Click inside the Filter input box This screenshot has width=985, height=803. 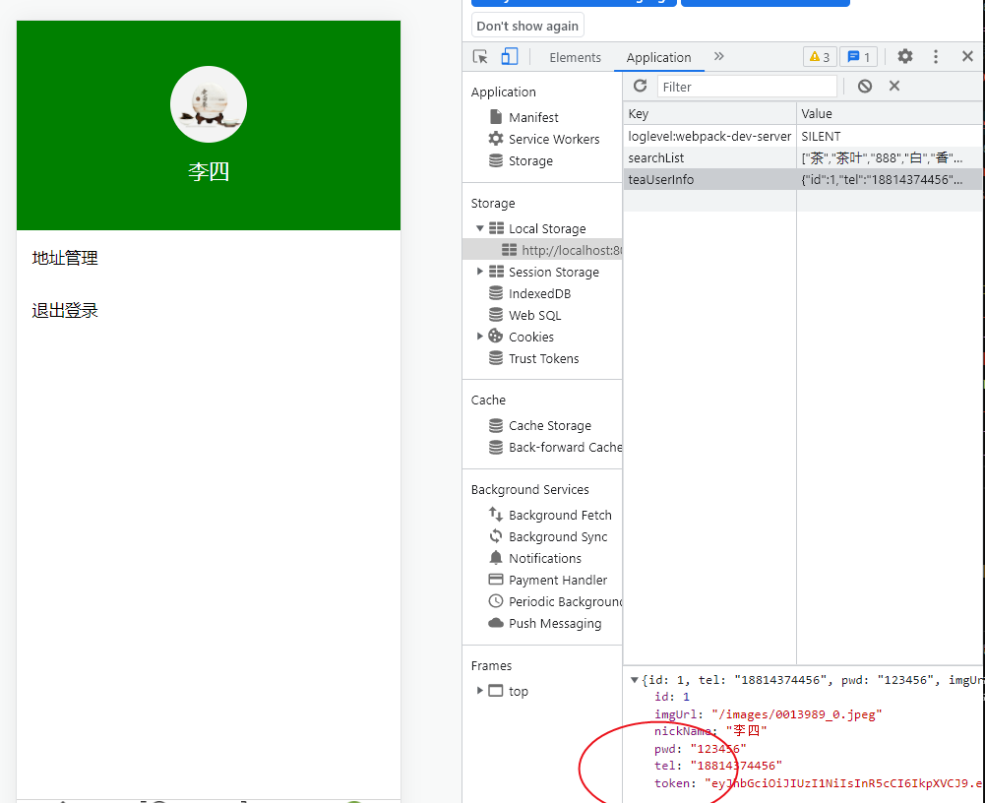pos(746,86)
